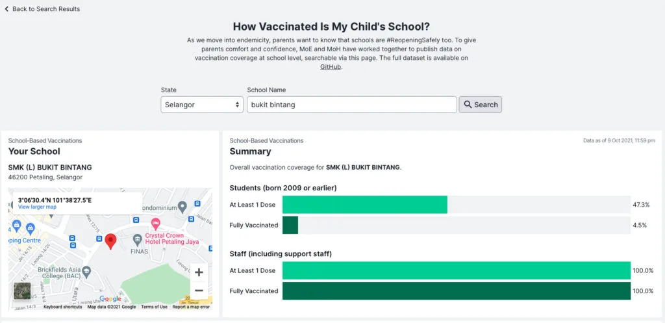Zoom out with the map minus button

click(199, 291)
